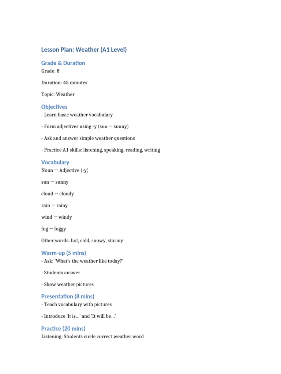
Task: Click the Show weather pictures line
Action: coord(67,284)
